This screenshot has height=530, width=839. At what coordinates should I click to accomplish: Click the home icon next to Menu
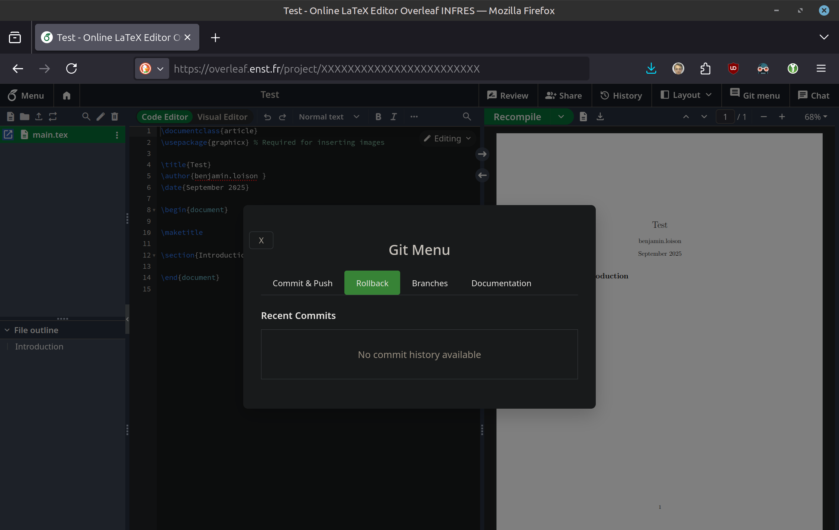(x=67, y=96)
